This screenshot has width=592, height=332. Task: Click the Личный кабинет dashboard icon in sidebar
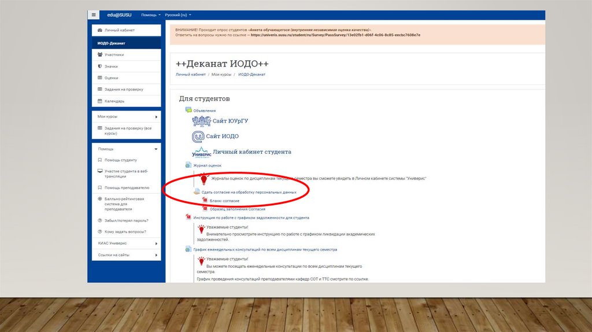click(99, 30)
